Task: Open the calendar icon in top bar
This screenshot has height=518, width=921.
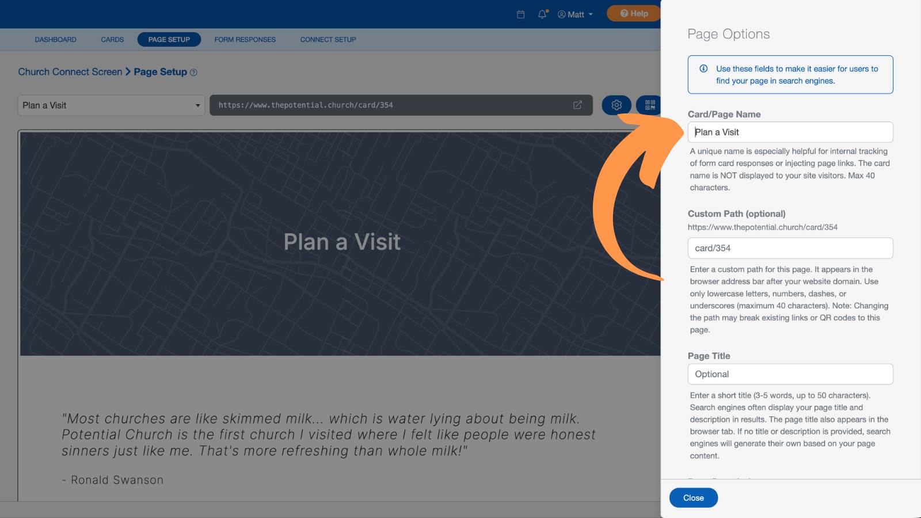Action: [520, 14]
